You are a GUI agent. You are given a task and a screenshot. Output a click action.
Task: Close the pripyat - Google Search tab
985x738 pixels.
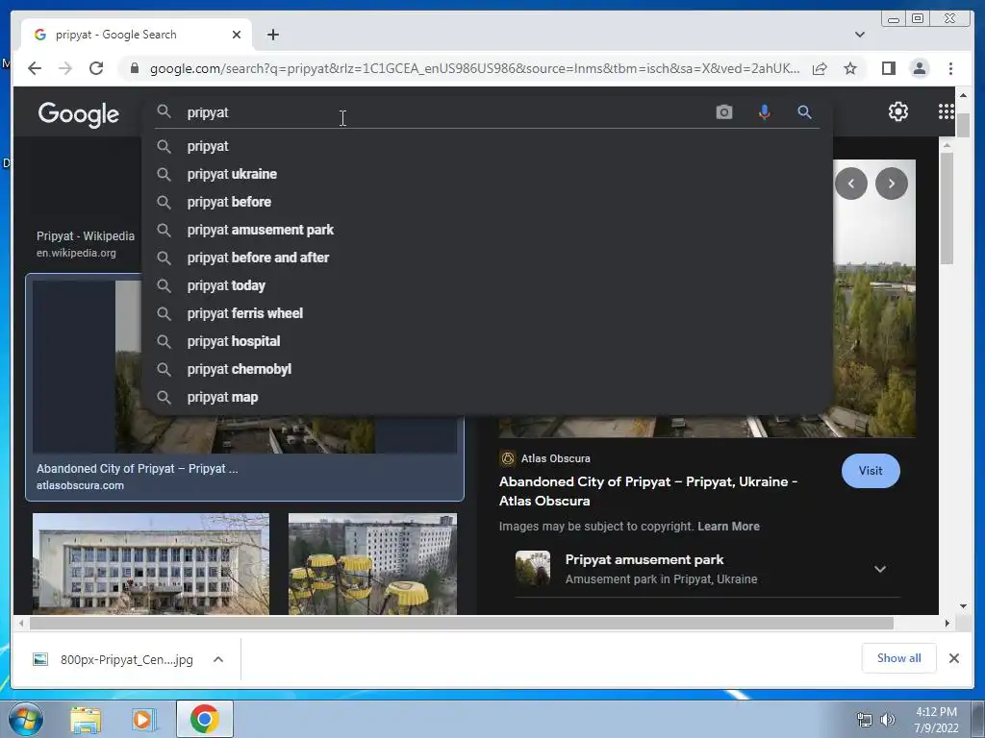pos(237,35)
